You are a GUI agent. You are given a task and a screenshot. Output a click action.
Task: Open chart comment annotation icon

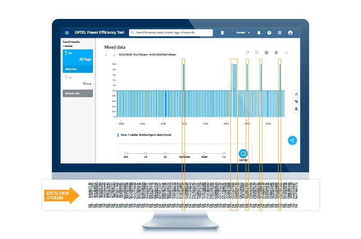[257, 52]
